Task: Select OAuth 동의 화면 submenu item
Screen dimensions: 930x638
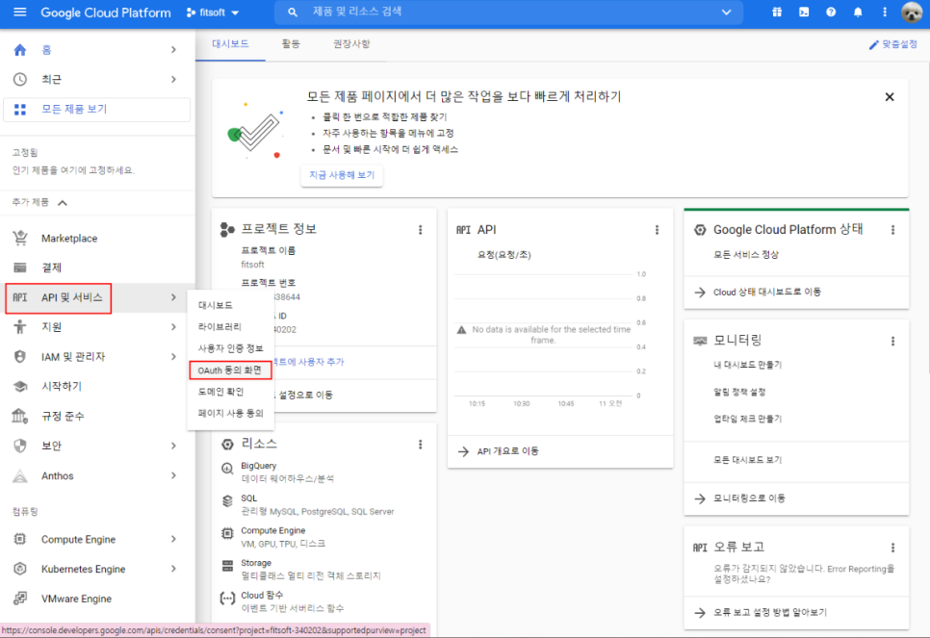Action: [x=231, y=370]
